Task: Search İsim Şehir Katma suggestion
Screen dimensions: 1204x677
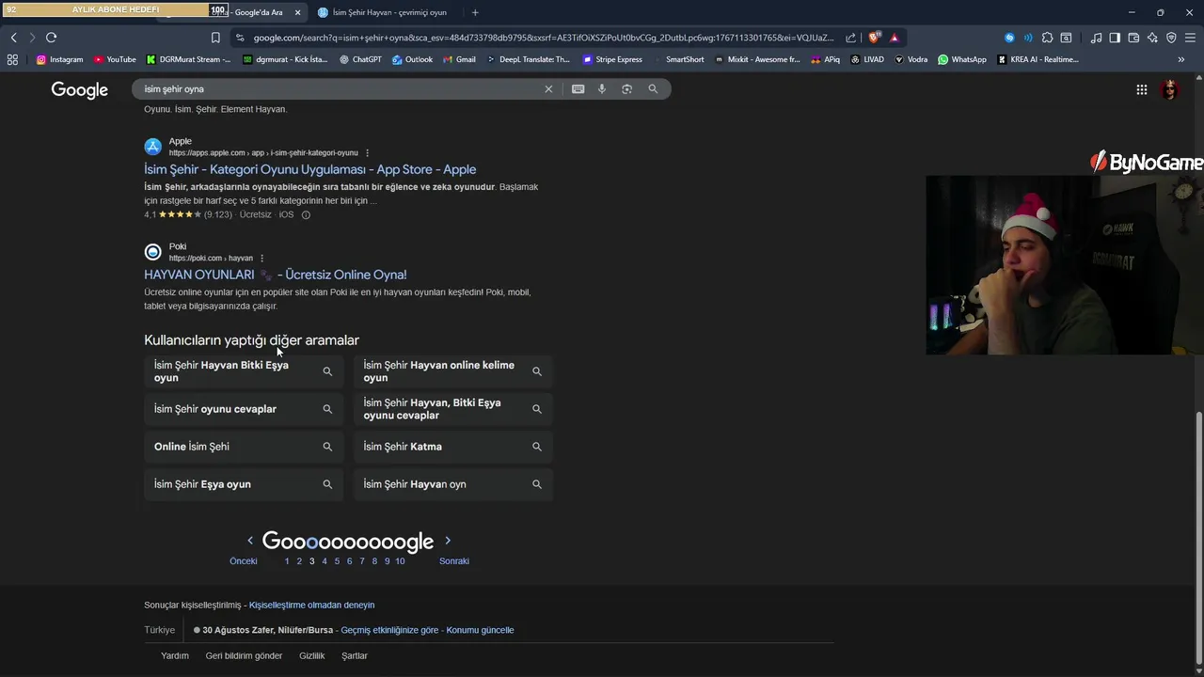Action: pyautogui.click(x=453, y=447)
